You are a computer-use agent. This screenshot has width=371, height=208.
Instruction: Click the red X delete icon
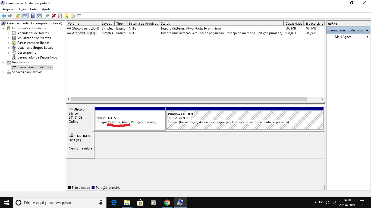click(x=54, y=16)
